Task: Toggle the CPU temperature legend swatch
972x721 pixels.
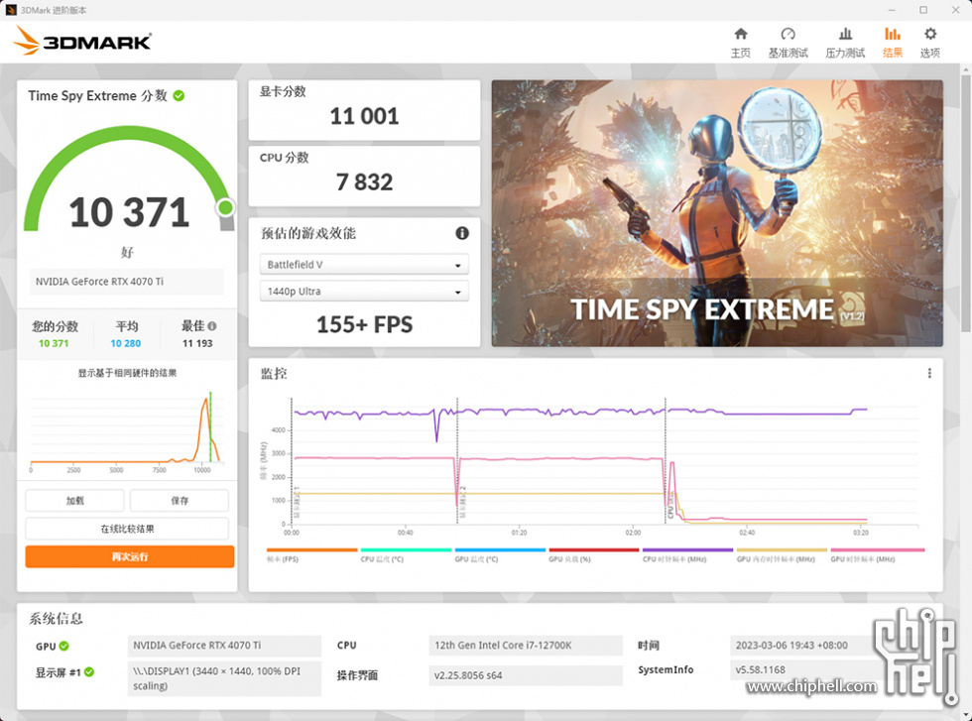Action: [x=406, y=549]
